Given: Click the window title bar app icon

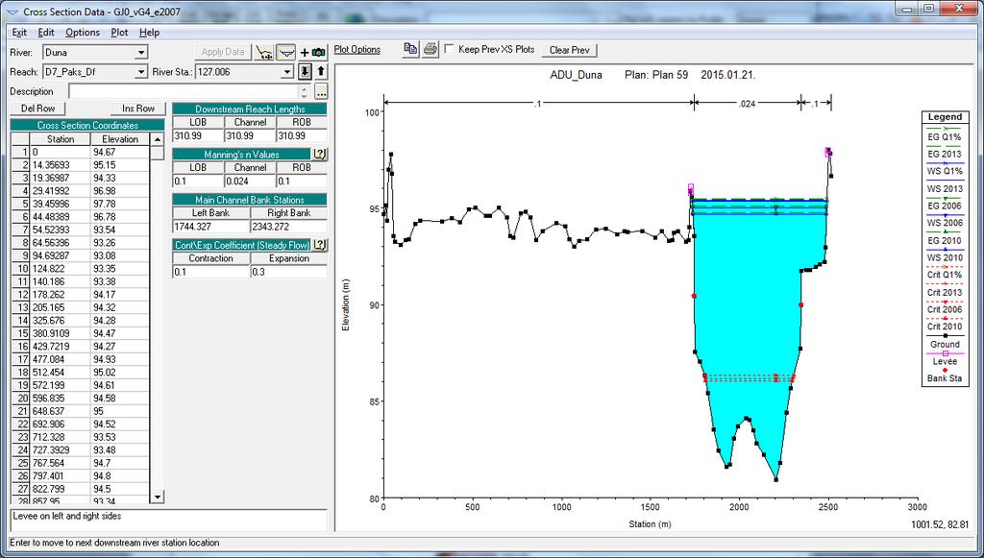Looking at the screenshot, I should click(12, 12).
